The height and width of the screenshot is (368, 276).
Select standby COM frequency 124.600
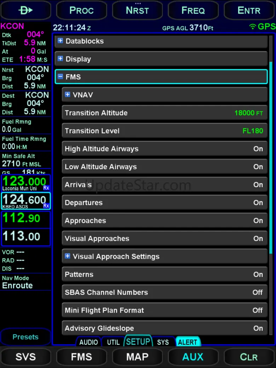(25, 201)
